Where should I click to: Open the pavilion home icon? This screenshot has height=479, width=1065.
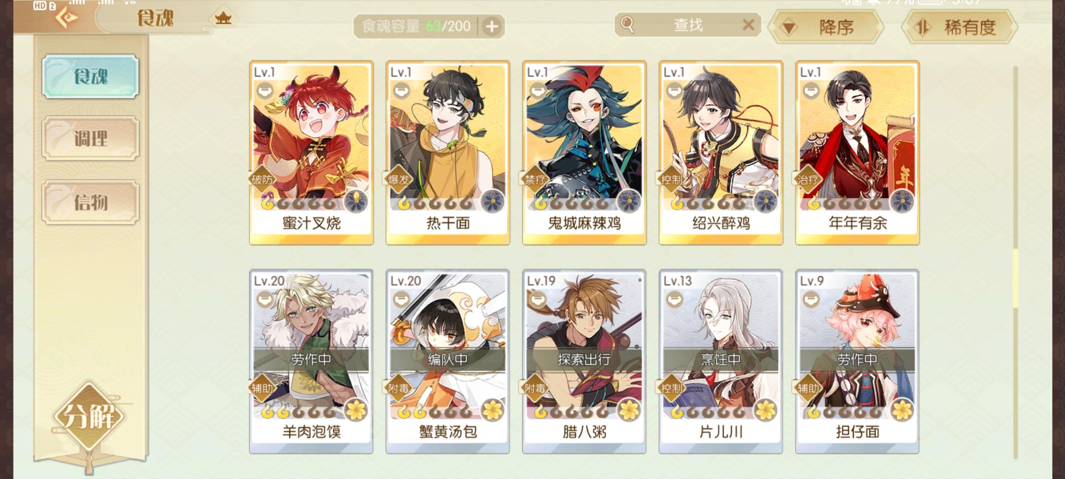coord(223,18)
